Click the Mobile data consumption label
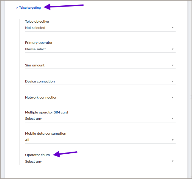 tap(46, 133)
